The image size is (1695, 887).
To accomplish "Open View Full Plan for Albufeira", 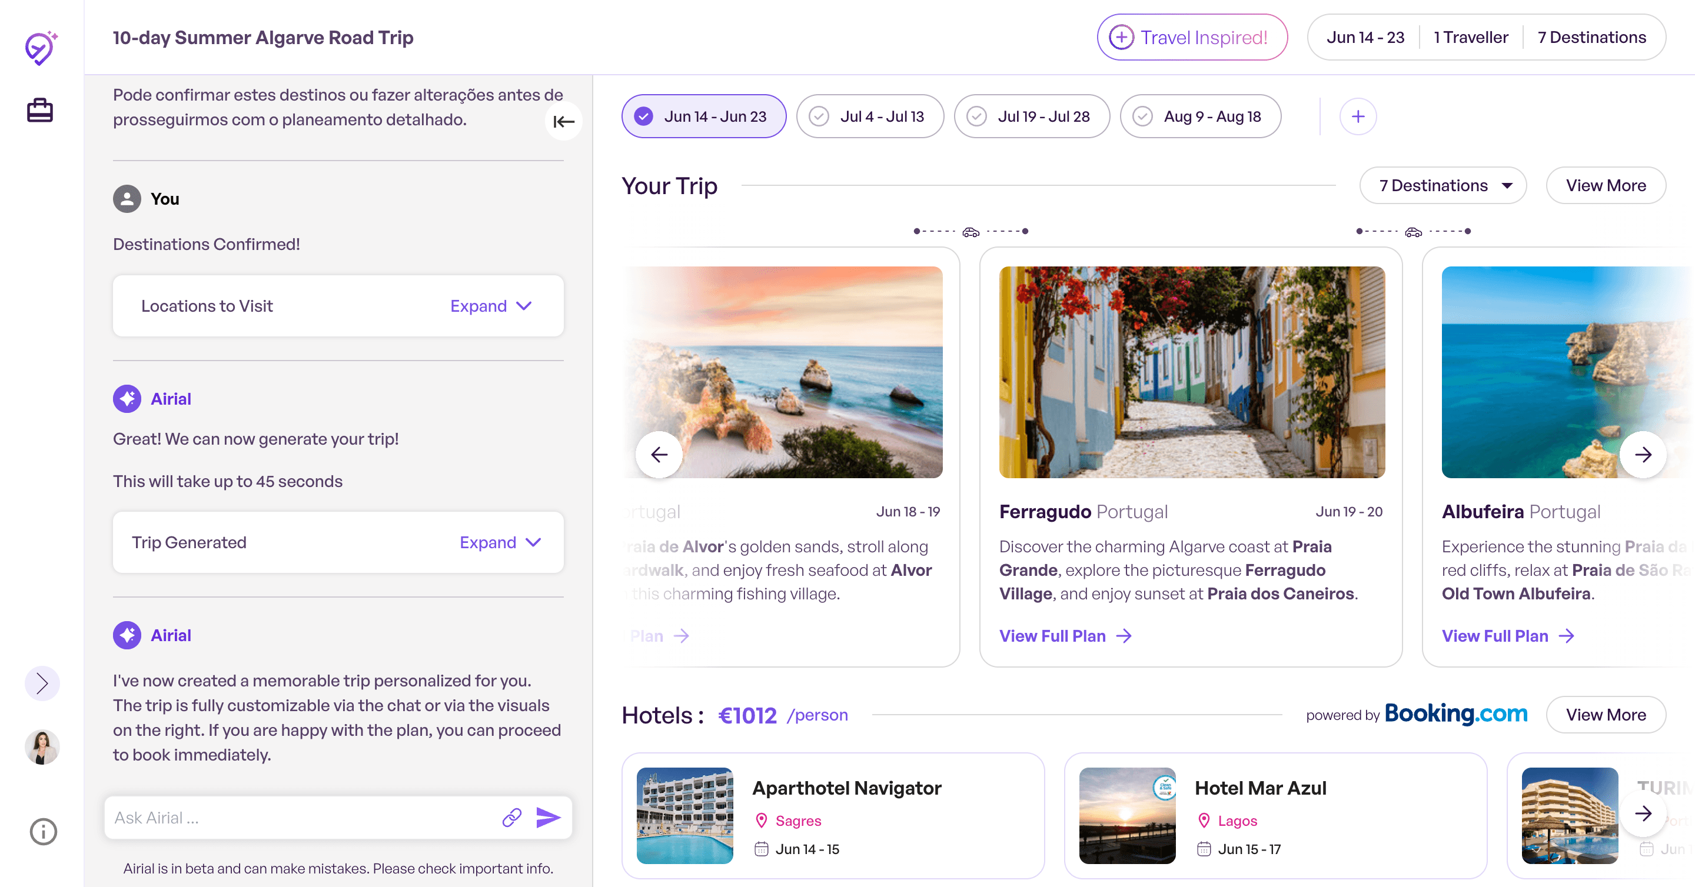I will (1508, 636).
